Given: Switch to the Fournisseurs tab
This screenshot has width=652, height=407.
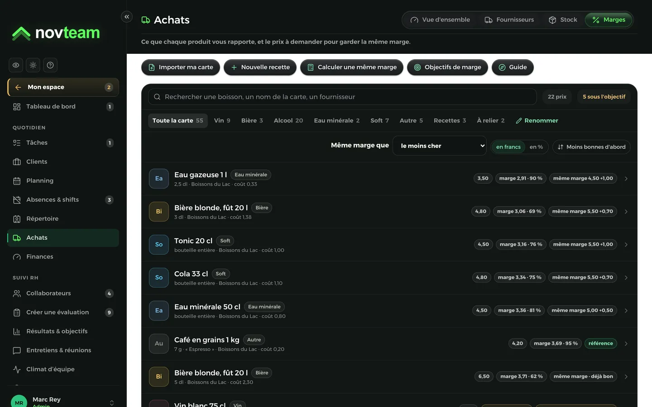Looking at the screenshot, I should pyautogui.click(x=509, y=20).
